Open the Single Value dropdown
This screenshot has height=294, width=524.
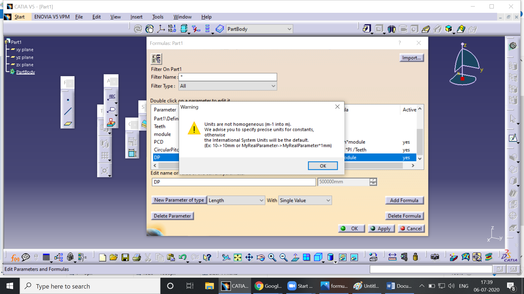point(305,200)
